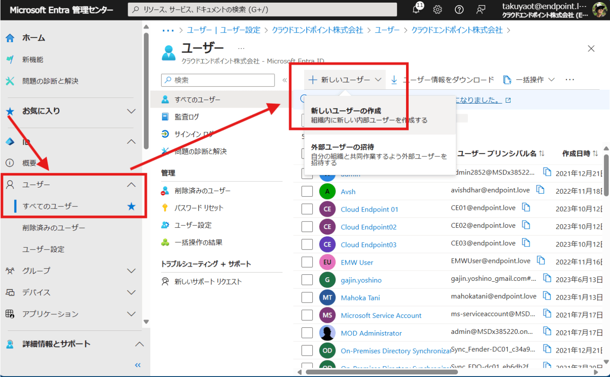This screenshot has height=377, width=610.
Task: Click the breadcrumb ellipsis dots
Action: pyautogui.click(x=168, y=30)
